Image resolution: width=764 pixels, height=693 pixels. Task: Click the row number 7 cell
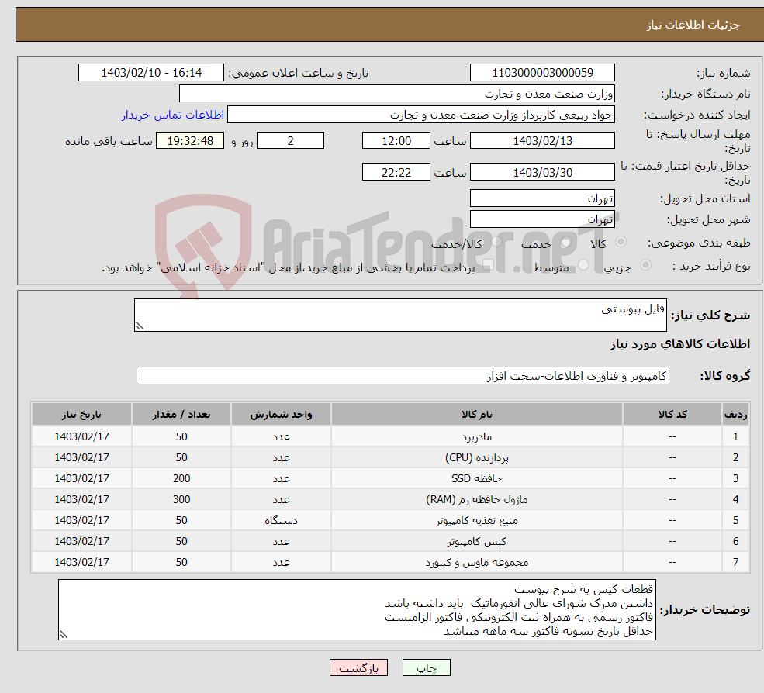pos(736,562)
